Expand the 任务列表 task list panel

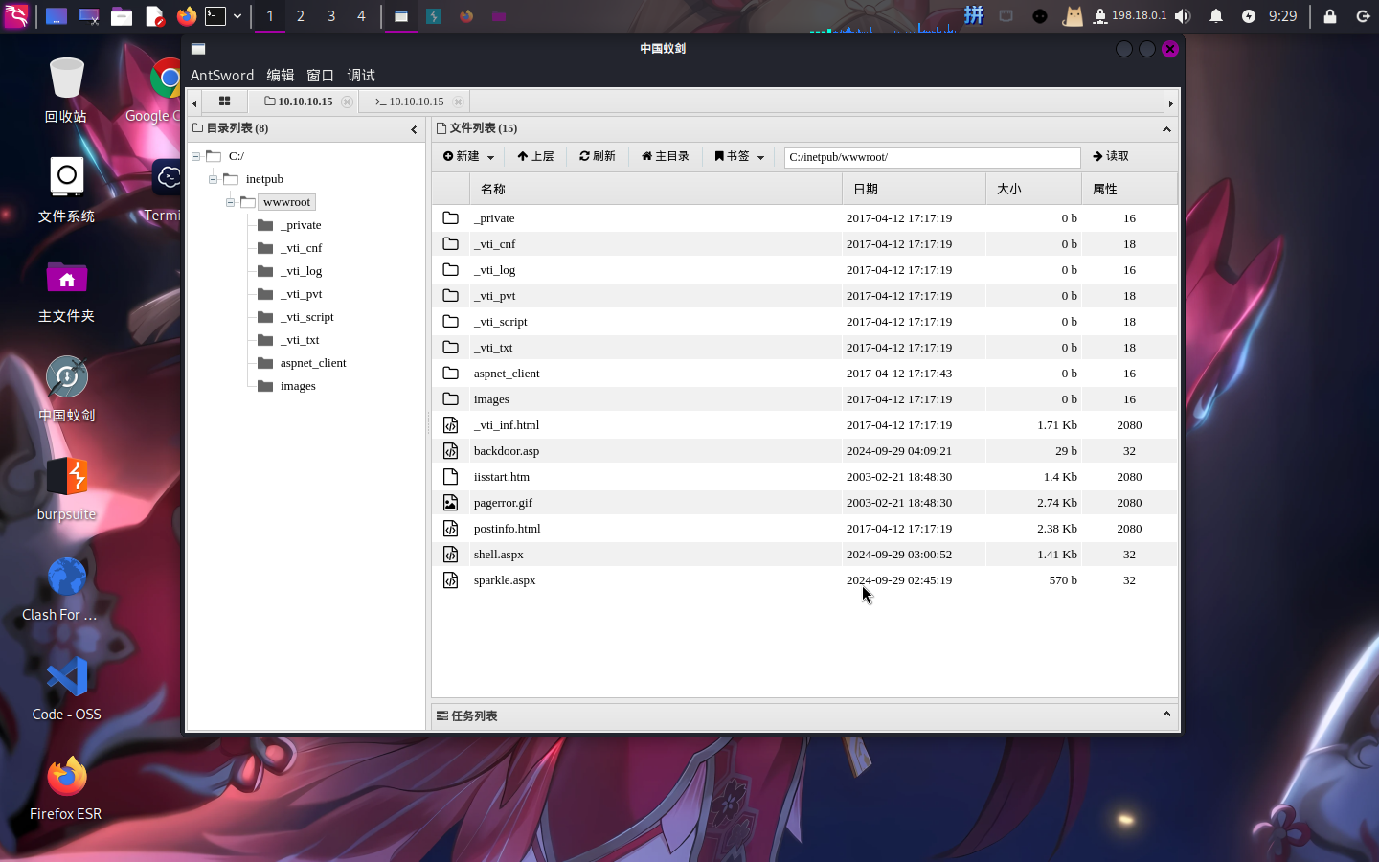1166,715
